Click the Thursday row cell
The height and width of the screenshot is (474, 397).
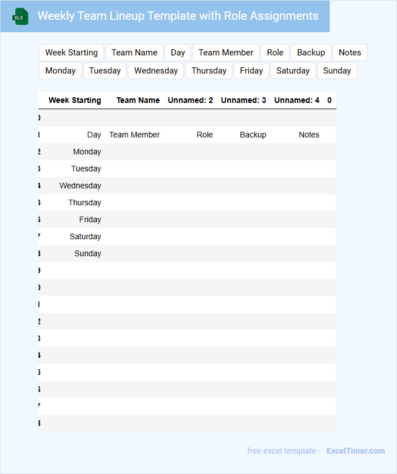85,202
